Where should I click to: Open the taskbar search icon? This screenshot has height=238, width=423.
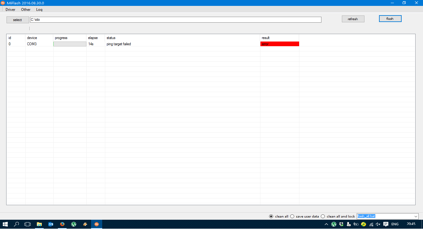[17, 224]
